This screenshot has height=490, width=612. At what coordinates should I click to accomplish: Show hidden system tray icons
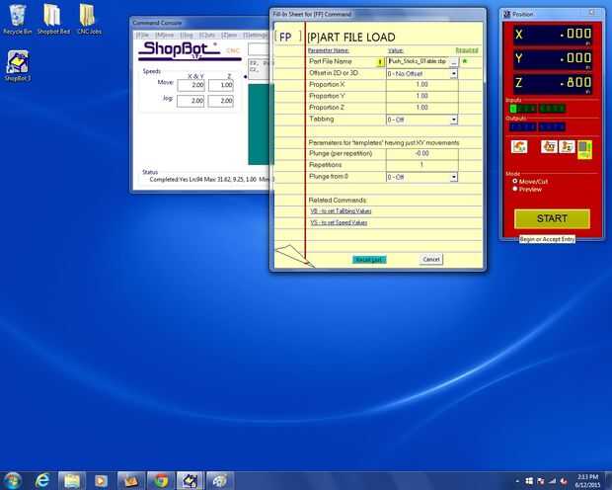click(x=517, y=481)
